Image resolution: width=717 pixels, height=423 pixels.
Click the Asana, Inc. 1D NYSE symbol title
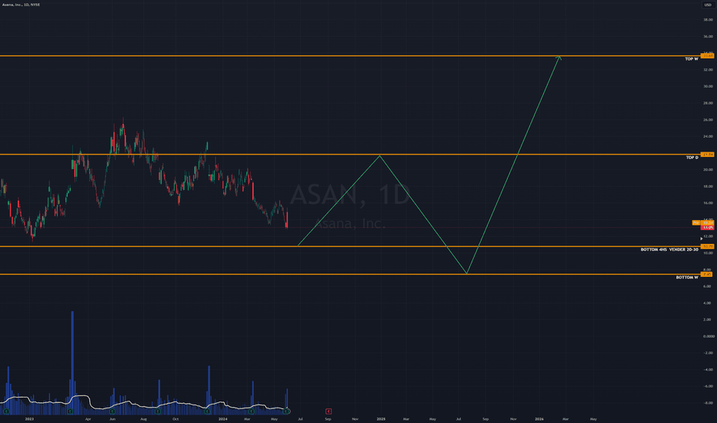click(21, 5)
